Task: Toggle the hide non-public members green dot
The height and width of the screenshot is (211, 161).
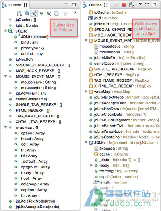Action: point(41,13)
